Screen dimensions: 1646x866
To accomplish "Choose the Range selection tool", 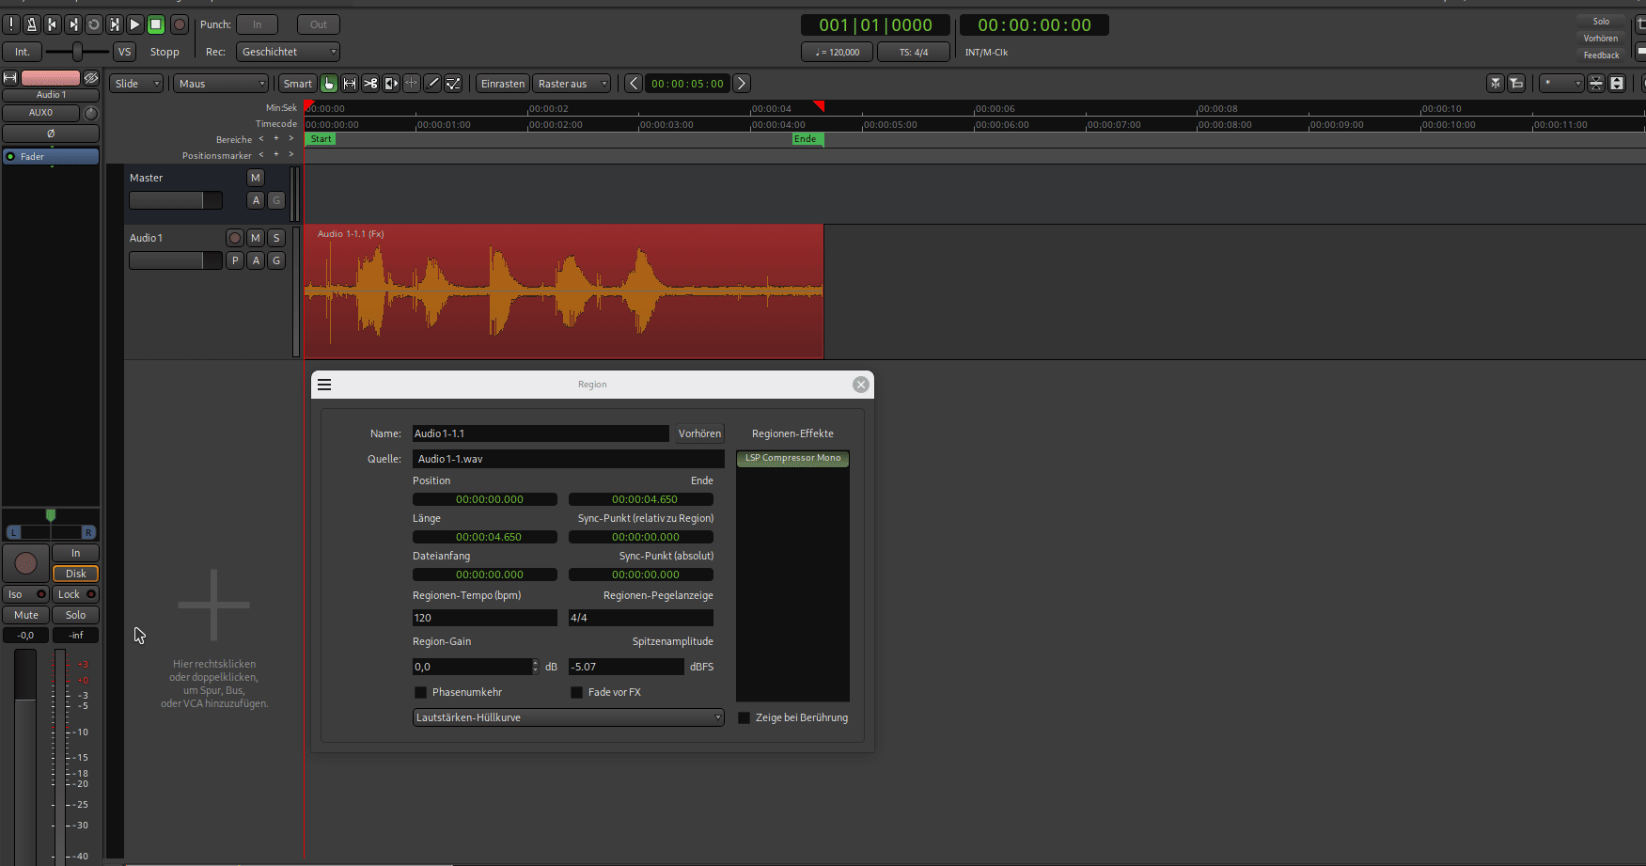I will 350,84.
